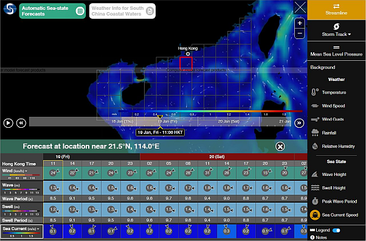The image size is (366, 241).
Task: Close the map with the X icon
Action: click(300, 7)
